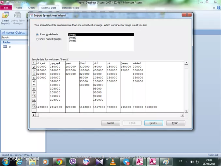Click the sample data scroll down arrow
This screenshot has height=166, width=221.
(x=186, y=111)
